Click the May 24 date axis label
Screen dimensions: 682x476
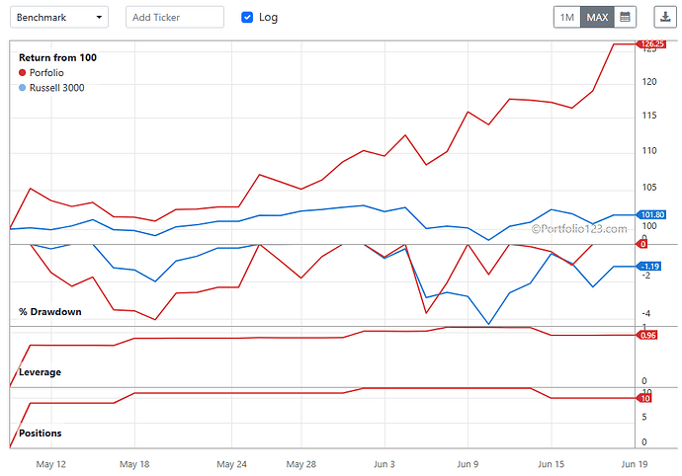pos(231,464)
